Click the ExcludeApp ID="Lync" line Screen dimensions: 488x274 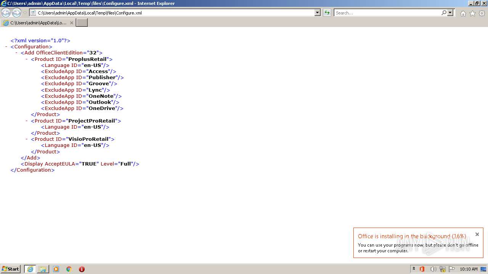[x=75, y=90]
